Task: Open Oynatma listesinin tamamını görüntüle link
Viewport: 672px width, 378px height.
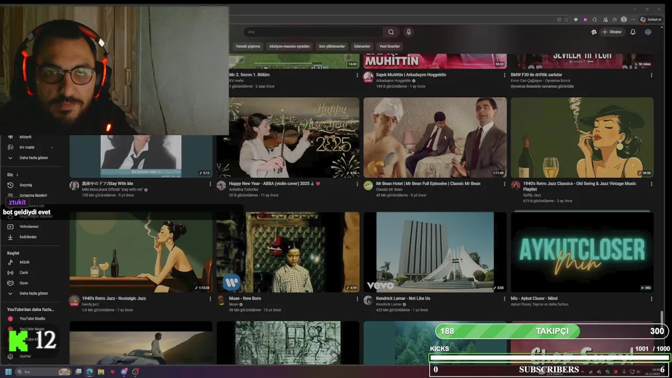Action: coord(542,86)
